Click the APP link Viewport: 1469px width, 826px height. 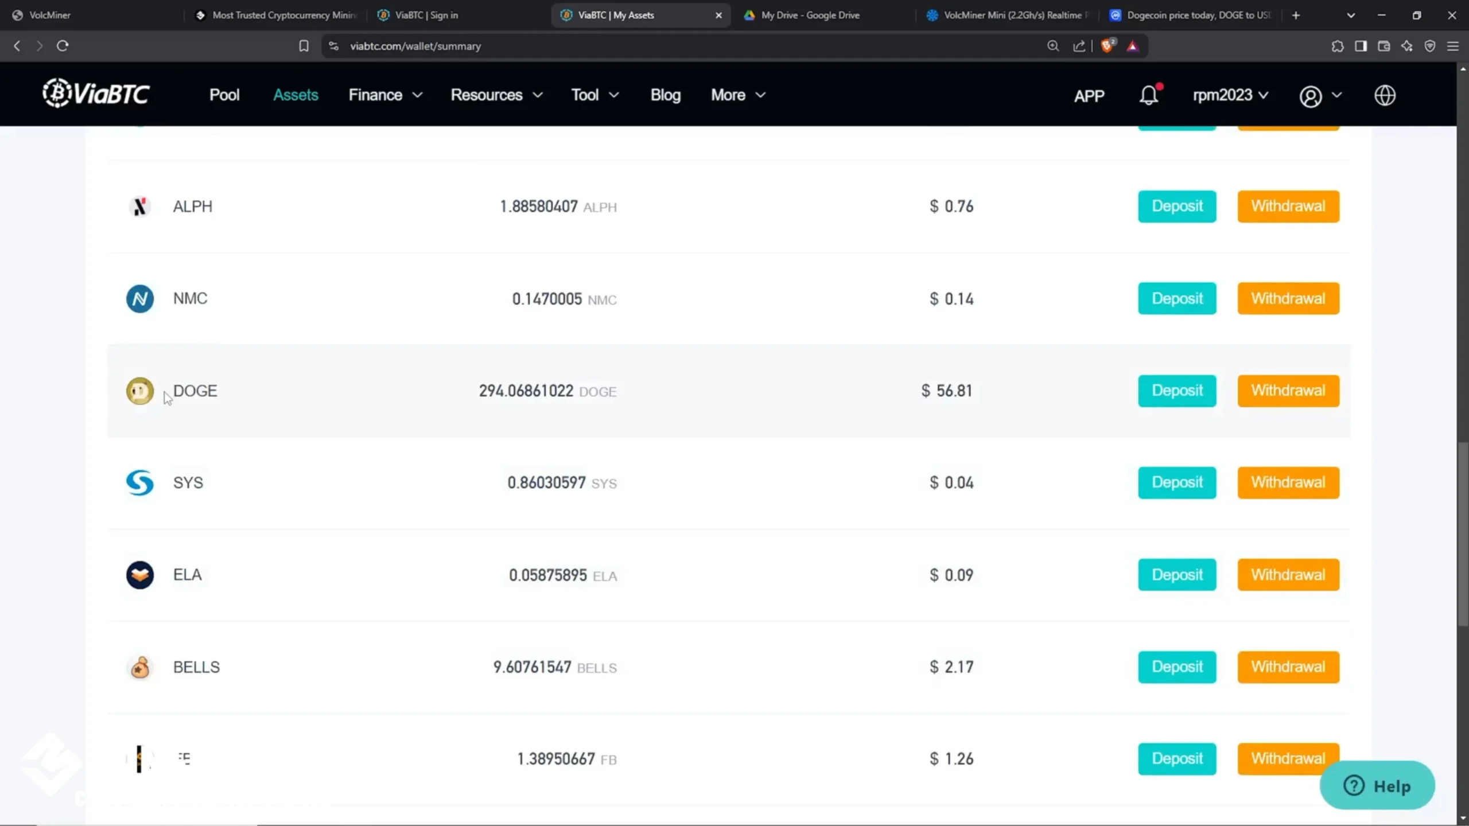tap(1089, 95)
